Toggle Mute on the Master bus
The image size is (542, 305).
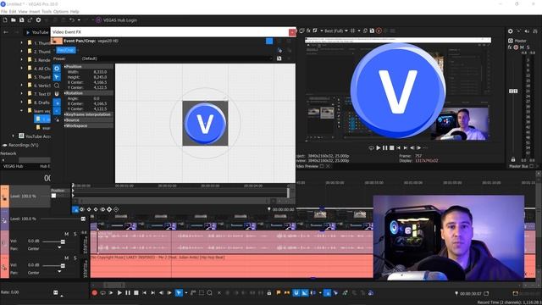coord(522,47)
